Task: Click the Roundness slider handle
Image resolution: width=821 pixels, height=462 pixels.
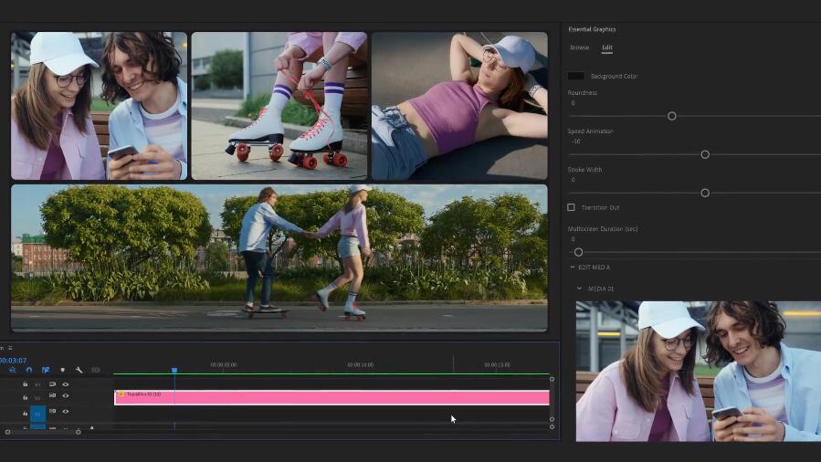Action: tap(672, 116)
